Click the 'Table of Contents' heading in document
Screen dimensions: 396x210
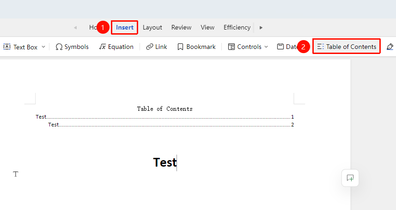(x=164, y=109)
